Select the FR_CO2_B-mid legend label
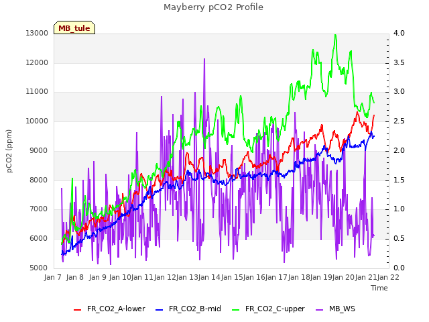The image size is (429, 322). coord(195,309)
